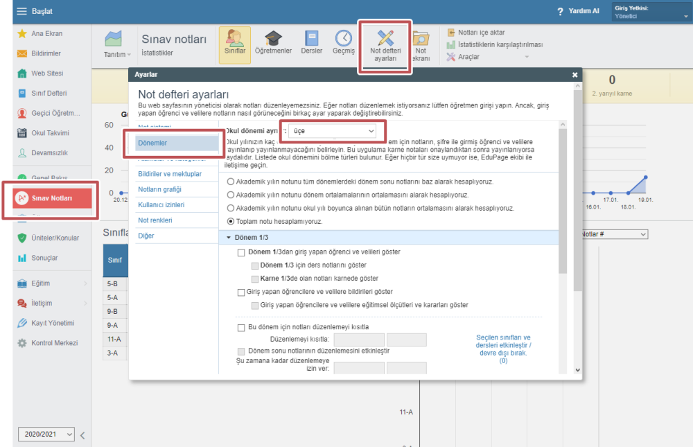Open the Not renkleri settings tab

point(155,220)
